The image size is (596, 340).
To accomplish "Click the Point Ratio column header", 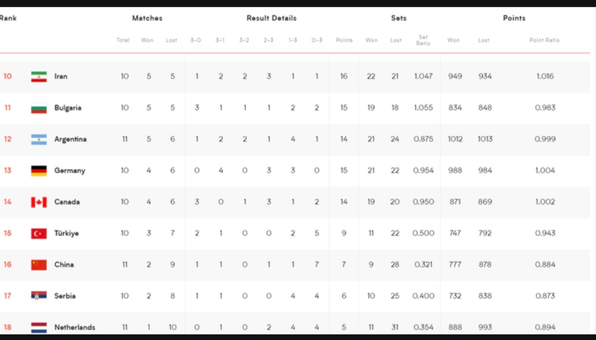I will tap(544, 40).
